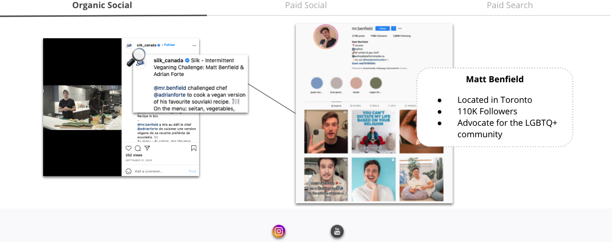
Task: Play the Silk cooking video thumbnail
Action: [x=82, y=107]
